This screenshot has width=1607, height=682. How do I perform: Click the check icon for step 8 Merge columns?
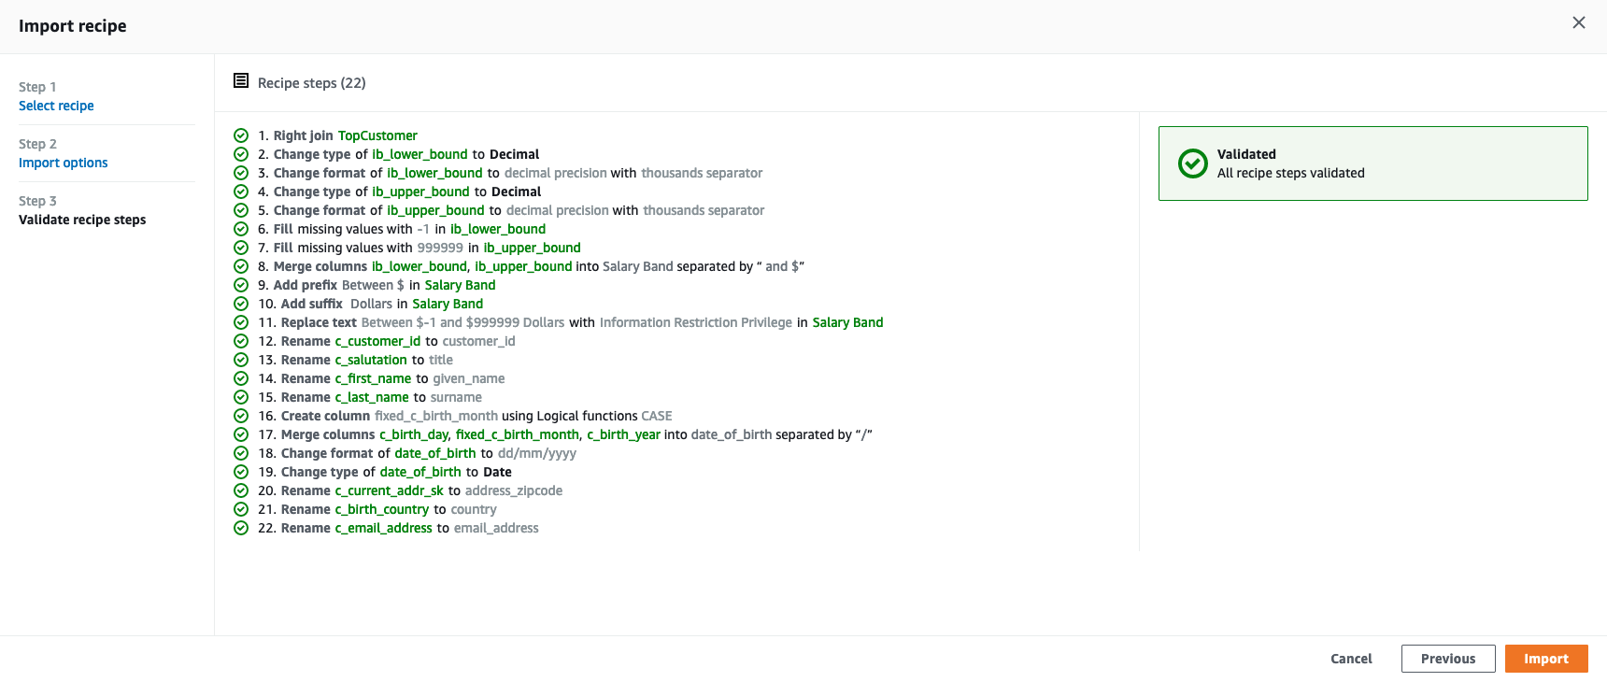[x=241, y=266]
